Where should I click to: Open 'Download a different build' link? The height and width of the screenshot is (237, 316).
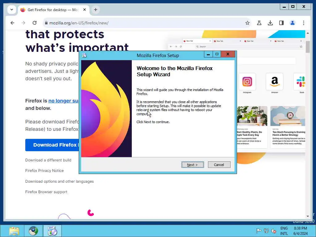pos(48,160)
